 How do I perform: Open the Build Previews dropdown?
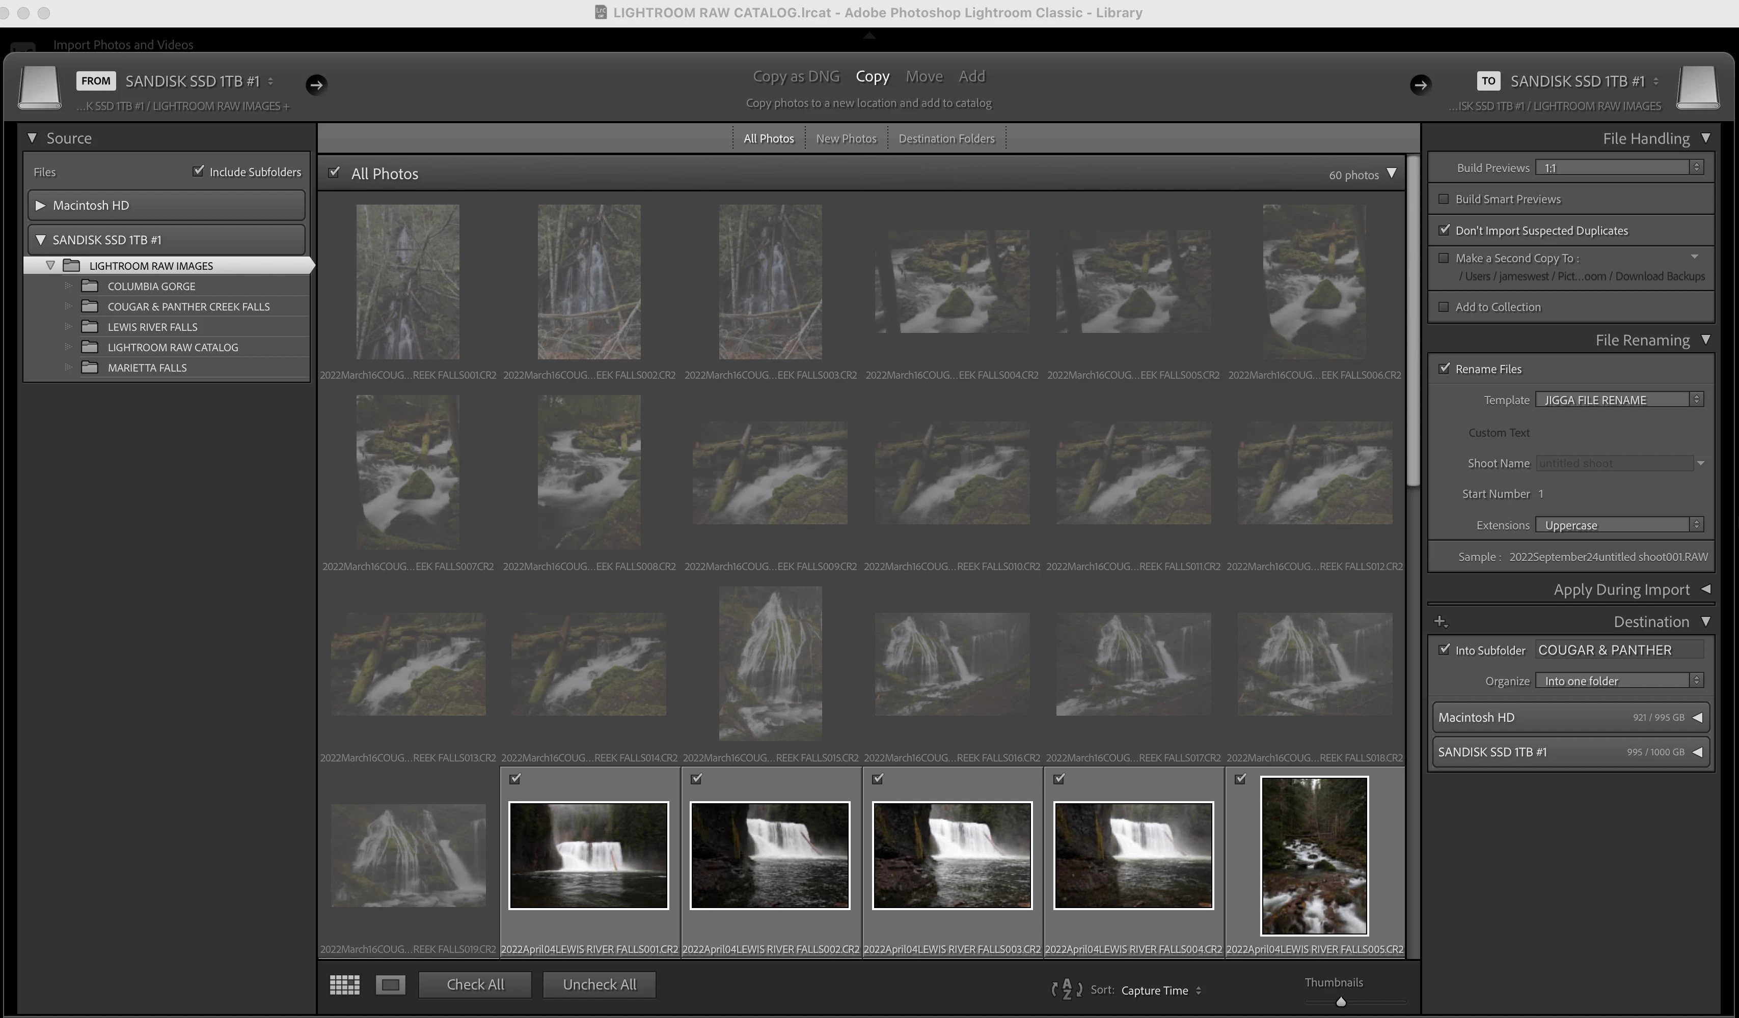coord(1619,167)
